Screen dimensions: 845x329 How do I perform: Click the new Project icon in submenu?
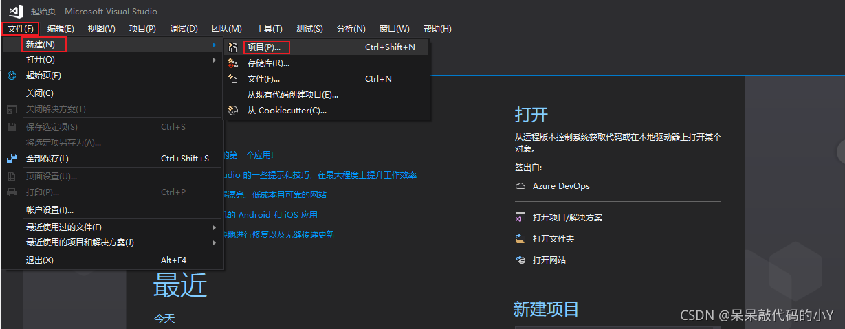233,47
